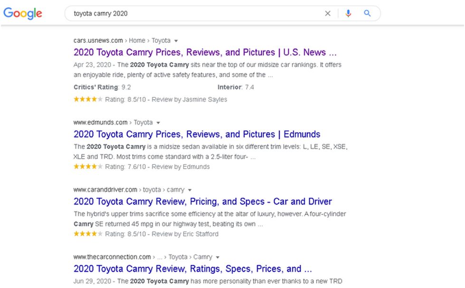
Task: Click the Jun 29, 2020 snippet date
Action: [x=92, y=281]
